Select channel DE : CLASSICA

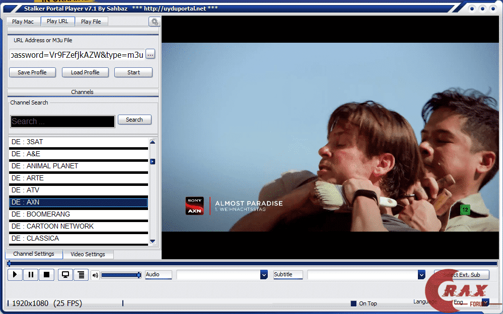(x=79, y=239)
